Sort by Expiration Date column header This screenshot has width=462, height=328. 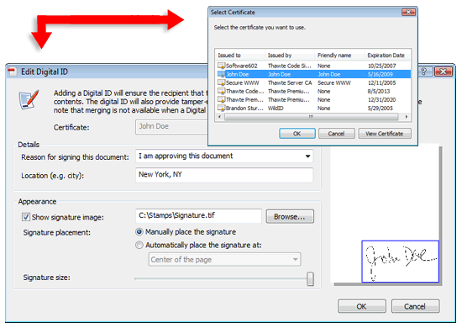[x=388, y=56]
